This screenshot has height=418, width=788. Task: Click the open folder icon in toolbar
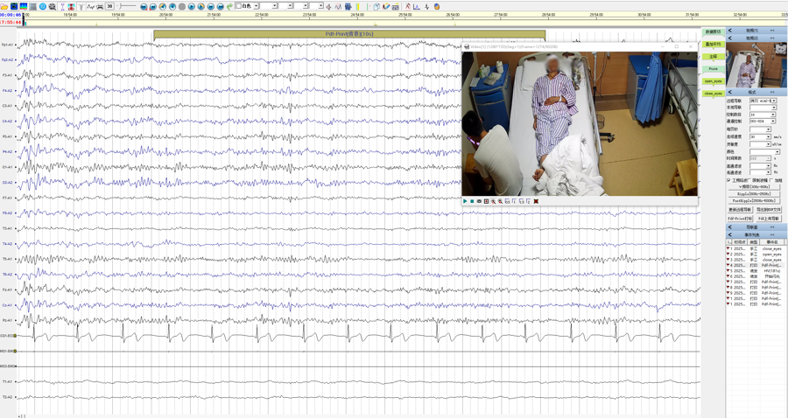(4, 6)
